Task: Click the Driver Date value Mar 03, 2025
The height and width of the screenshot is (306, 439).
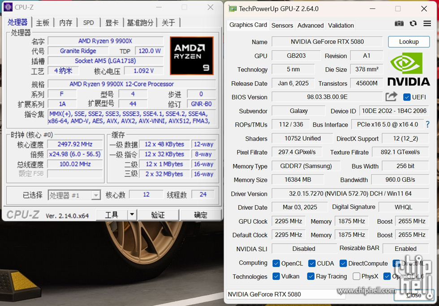Action: [x=300, y=207]
